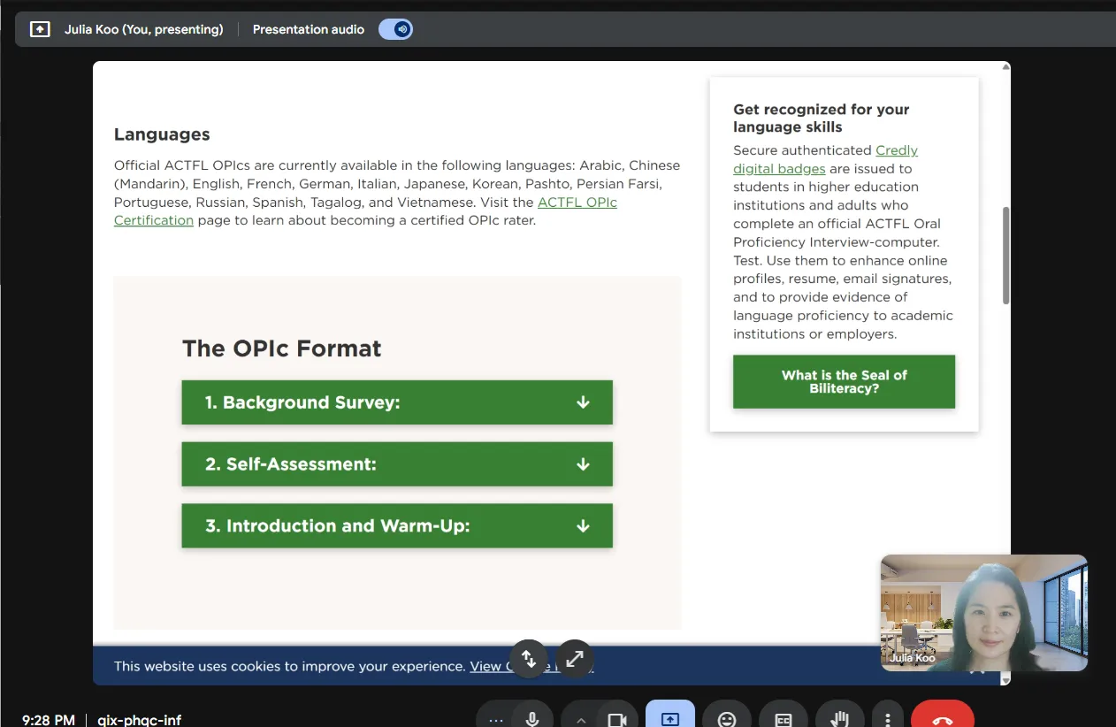Turn off the camera

click(x=617, y=718)
